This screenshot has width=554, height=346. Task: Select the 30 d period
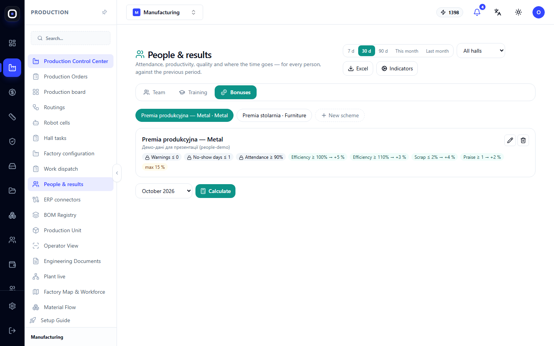pos(367,51)
